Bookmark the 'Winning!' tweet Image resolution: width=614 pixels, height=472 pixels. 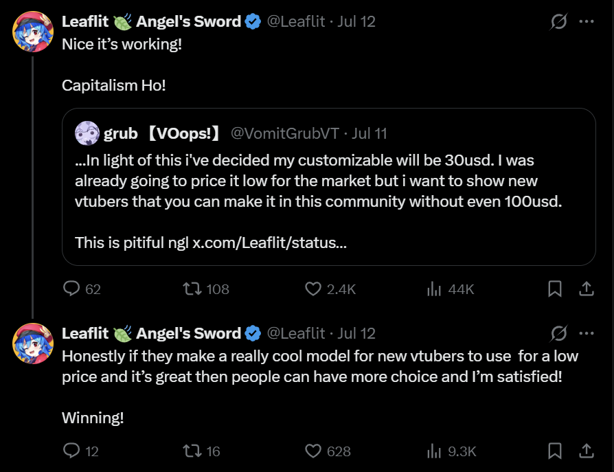555,451
